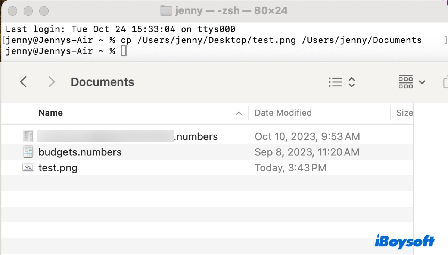Sort files by the Date Modified column
The height and width of the screenshot is (255, 448).
(x=283, y=113)
